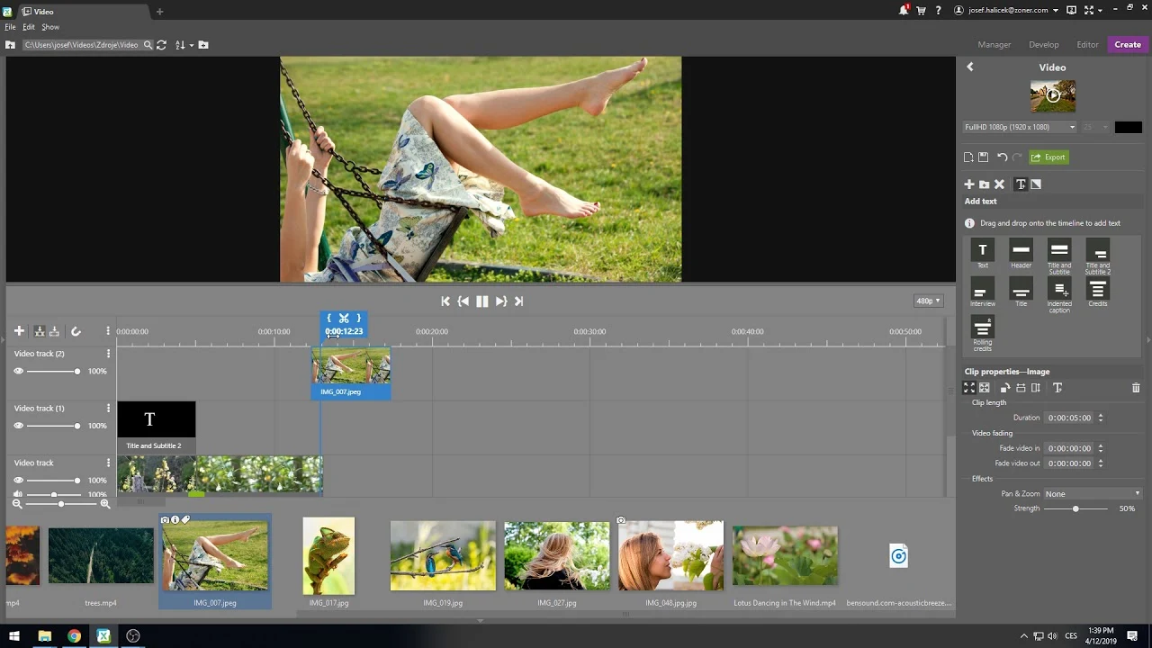The width and height of the screenshot is (1152, 648).
Task: Adjust the Duration stepper arrows
Action: point(1100,418)
